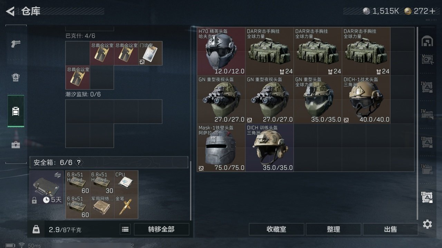The height and width of the screenshot is (248, 442).
Task: Click the plus to add gold currency
Action: tap(433, 11)
